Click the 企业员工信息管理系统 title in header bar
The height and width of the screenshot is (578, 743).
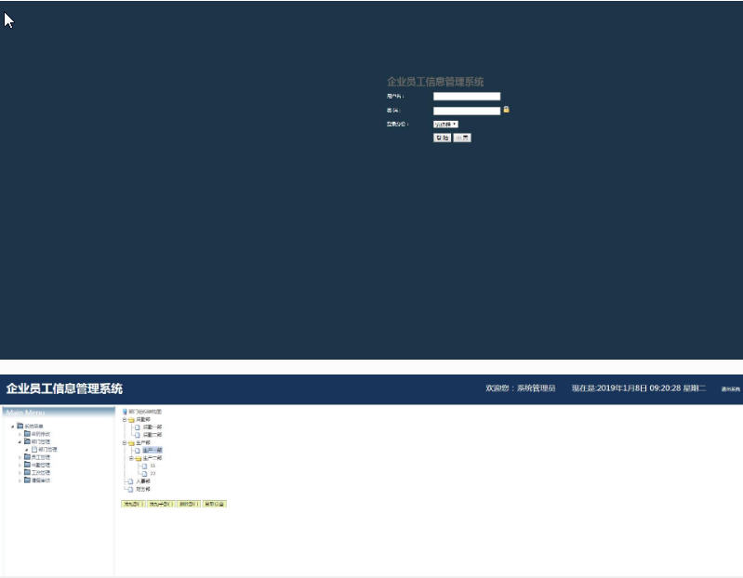point(64,388)
